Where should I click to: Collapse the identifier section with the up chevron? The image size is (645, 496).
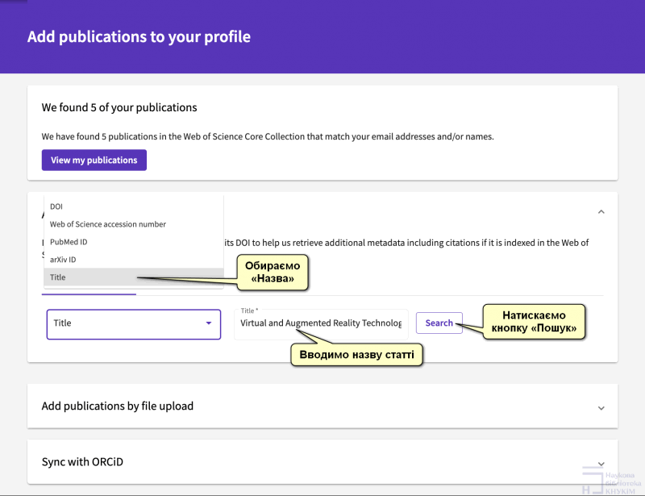click(601, 211)
